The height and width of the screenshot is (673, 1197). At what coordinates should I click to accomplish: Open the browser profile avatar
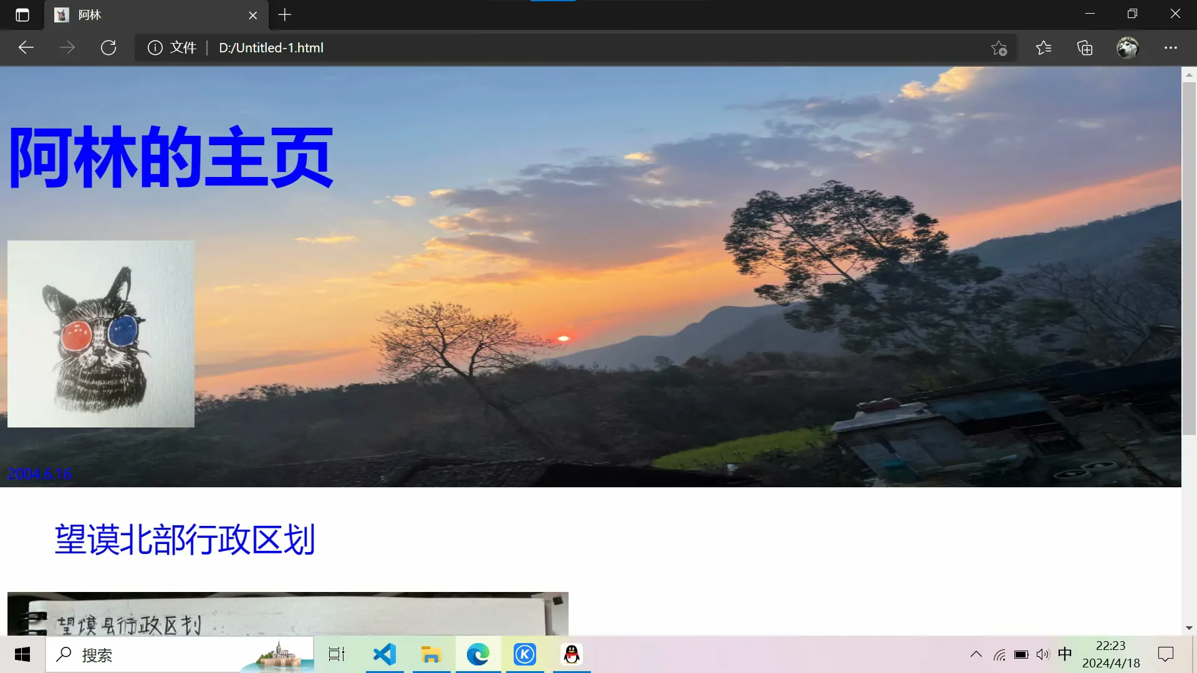point(1127,48)
